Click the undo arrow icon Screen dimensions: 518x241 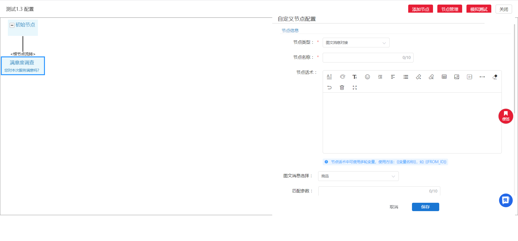click(329, 88)
